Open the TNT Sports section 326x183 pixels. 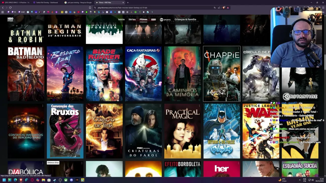pos(165,20)
